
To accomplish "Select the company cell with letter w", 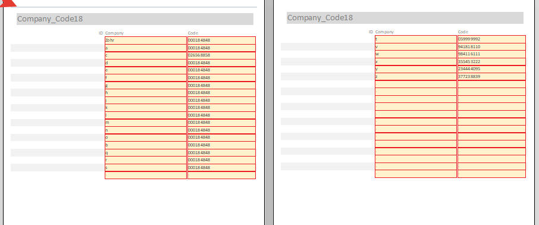I will click(416, 54).
